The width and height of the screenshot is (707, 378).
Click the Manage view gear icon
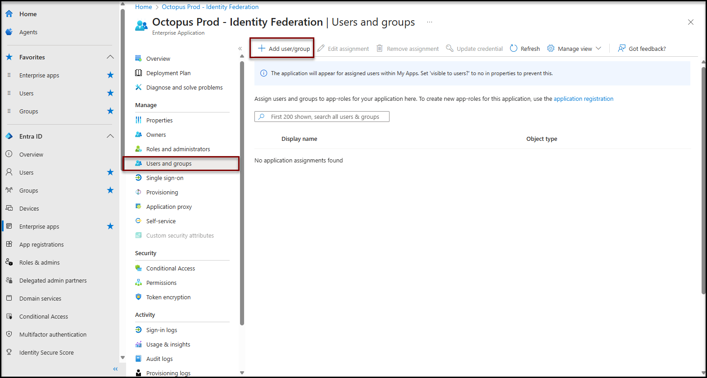pyautogui.click(x=551, y=49)
